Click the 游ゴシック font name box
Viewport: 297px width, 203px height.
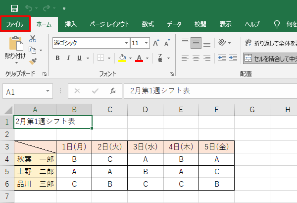(89, 43)
